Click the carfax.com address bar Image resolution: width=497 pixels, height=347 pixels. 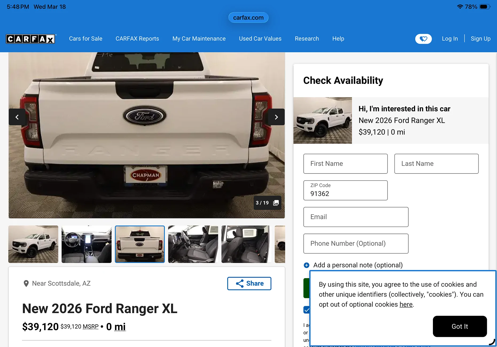(x=248, y=18)
